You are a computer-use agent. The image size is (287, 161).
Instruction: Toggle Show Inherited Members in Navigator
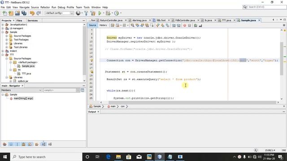click(x=4, y=144)
